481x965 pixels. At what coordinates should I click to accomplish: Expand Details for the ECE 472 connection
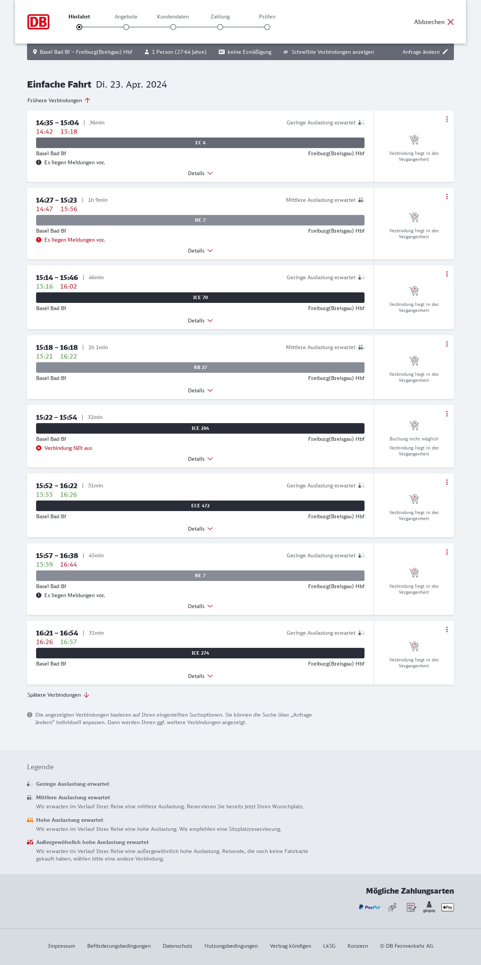point(200,529)
